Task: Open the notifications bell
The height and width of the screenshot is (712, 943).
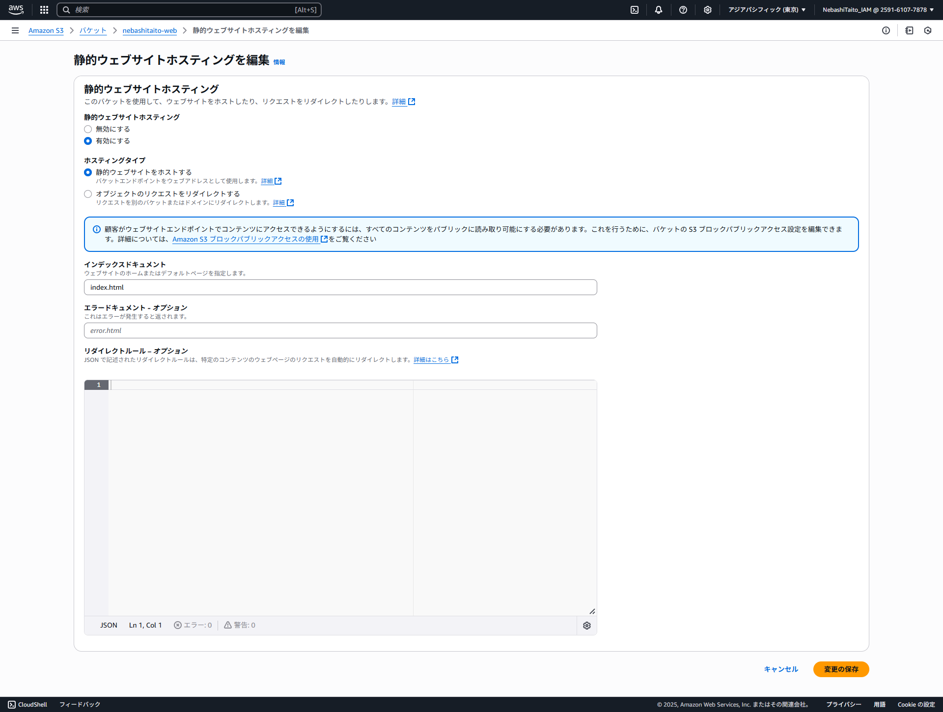Action: point(659,10)
